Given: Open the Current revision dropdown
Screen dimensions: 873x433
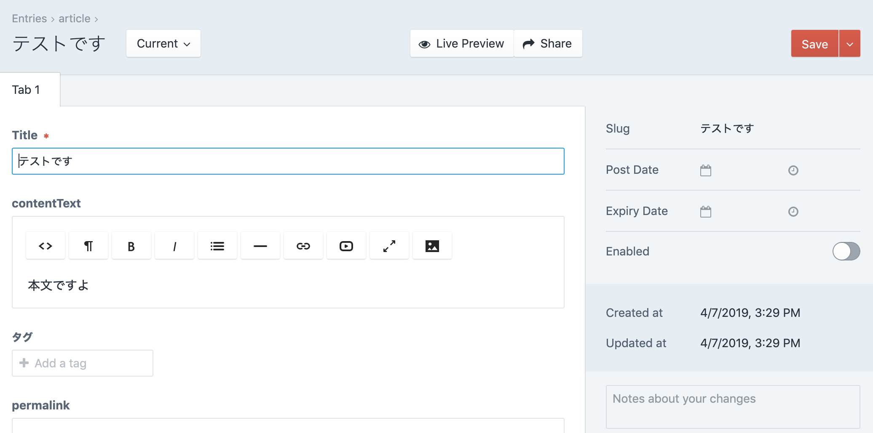Looking at the screenshot, I should click(163, 44).
